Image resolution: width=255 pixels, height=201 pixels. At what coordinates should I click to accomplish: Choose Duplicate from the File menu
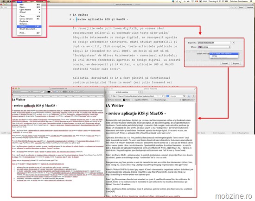click(29, 21)
